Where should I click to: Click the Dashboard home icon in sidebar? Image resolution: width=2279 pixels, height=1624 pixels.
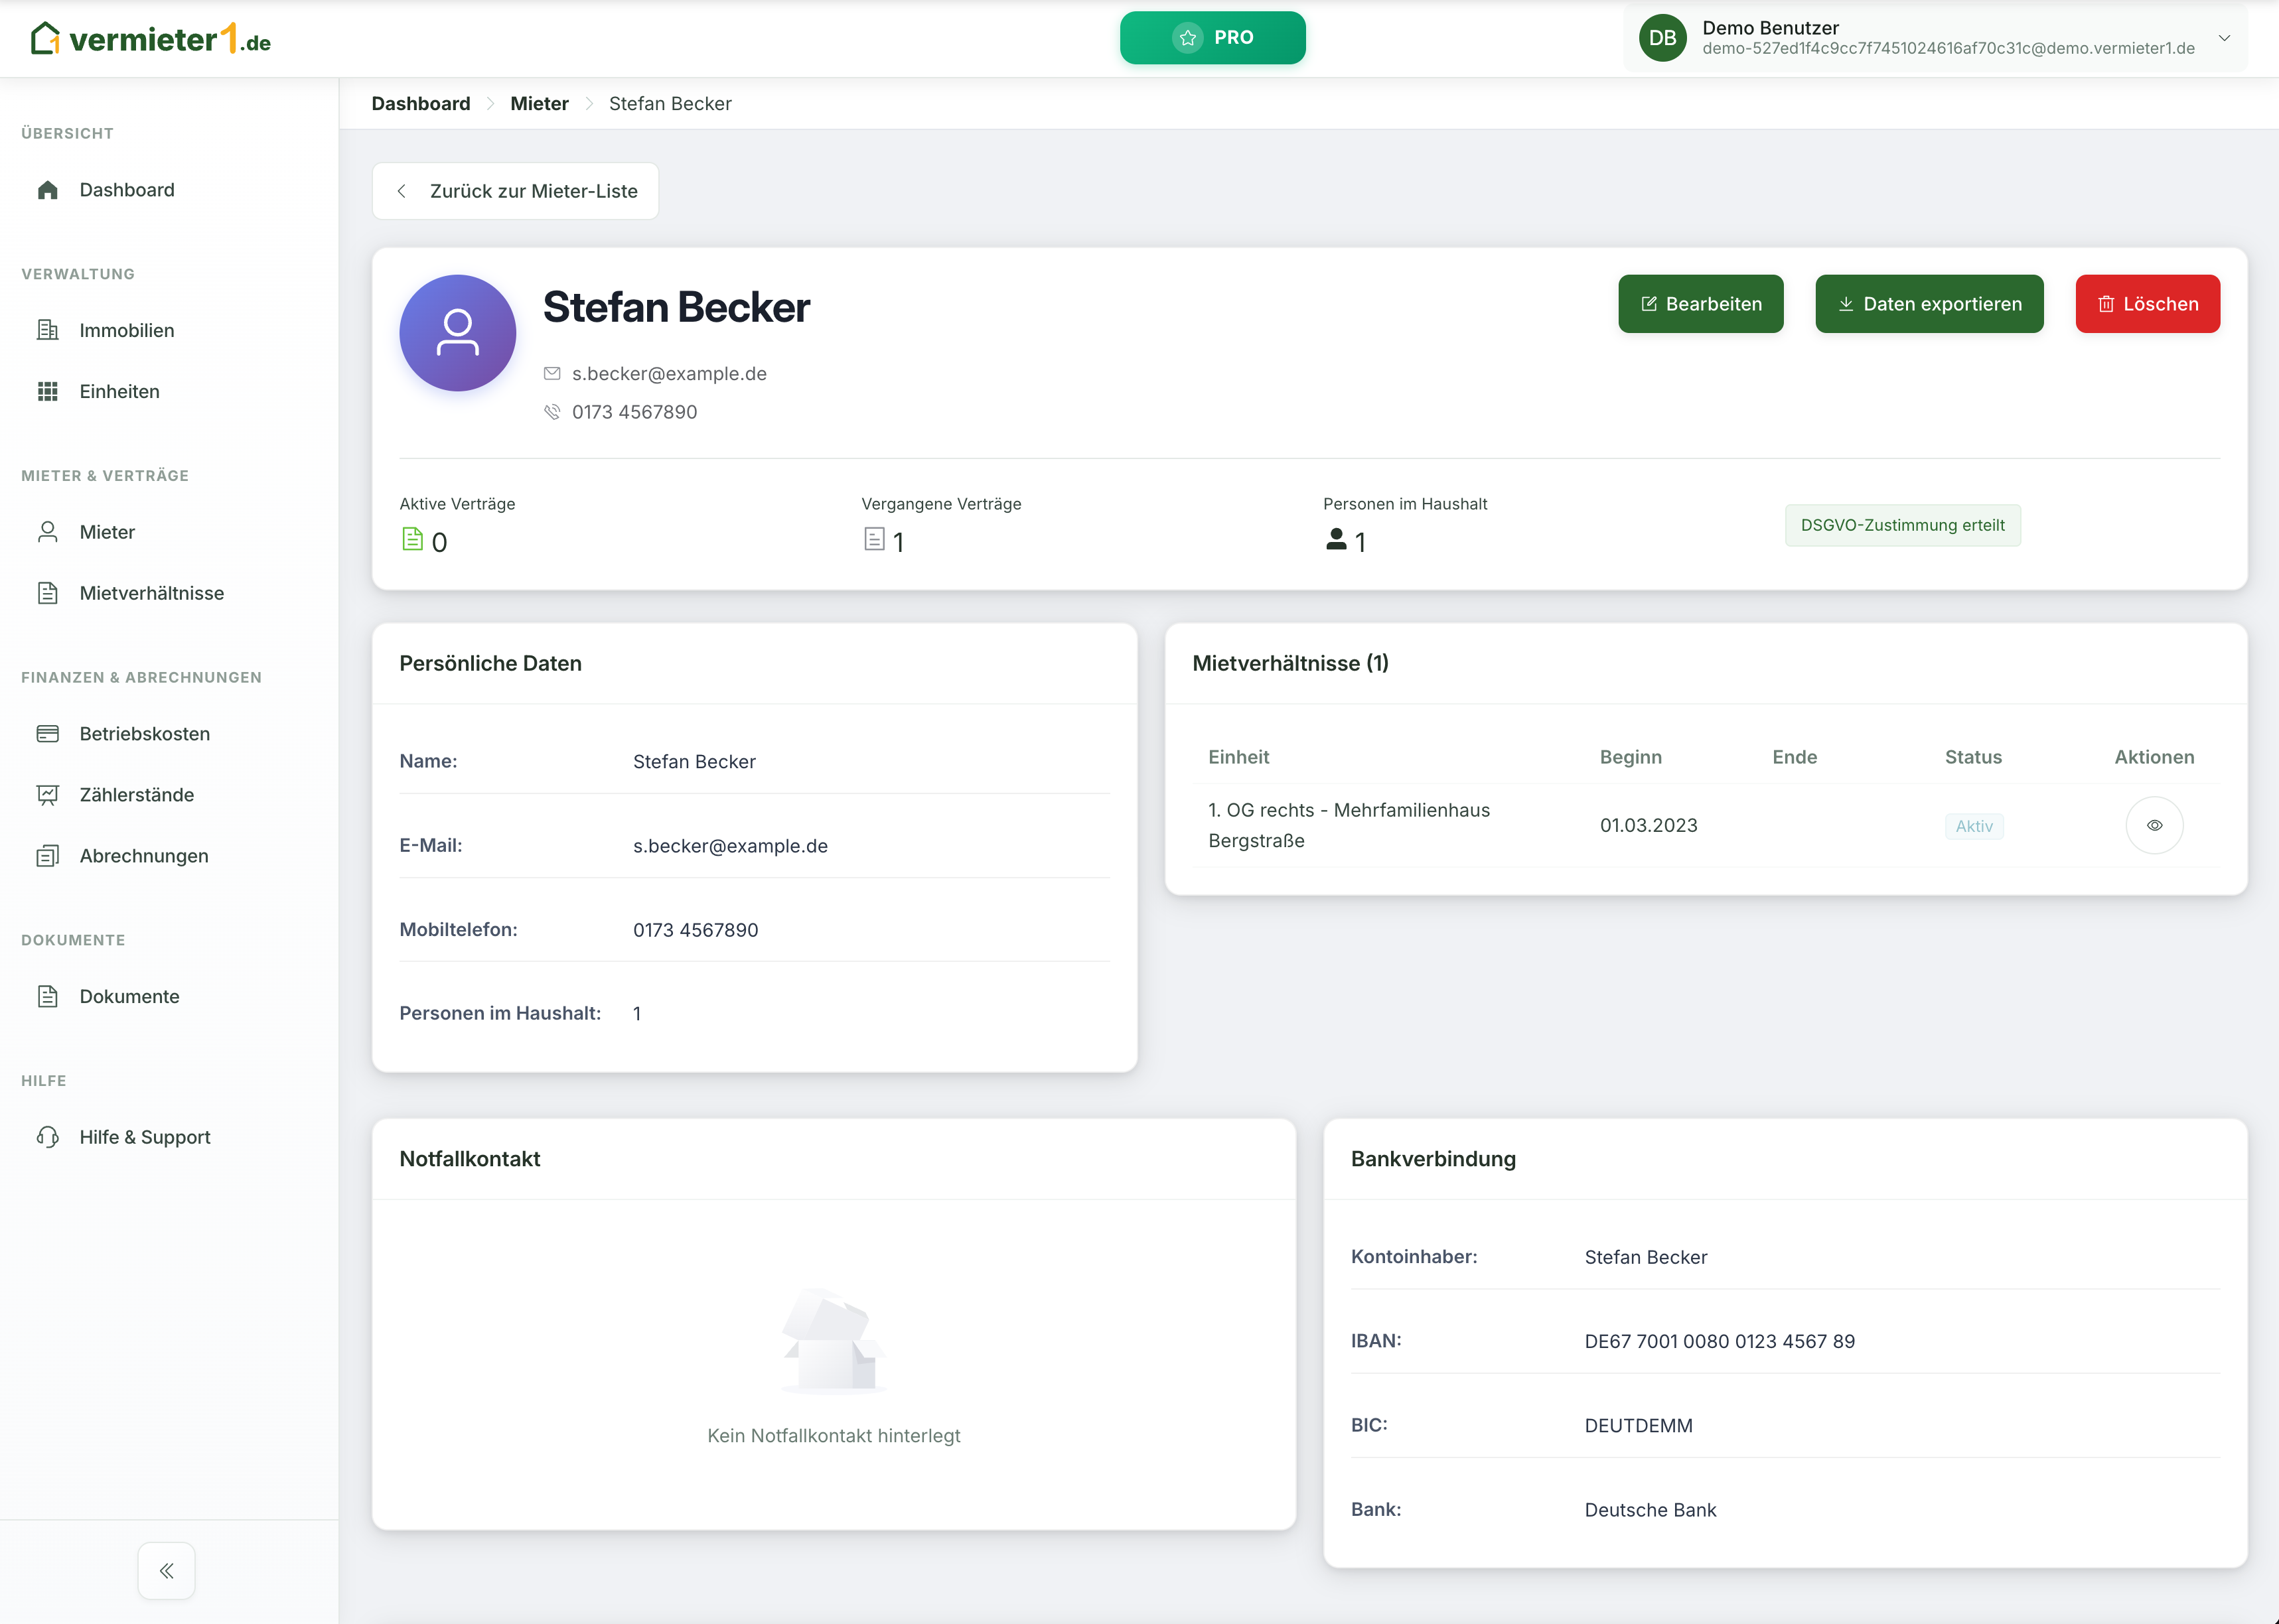coord(47,190)
